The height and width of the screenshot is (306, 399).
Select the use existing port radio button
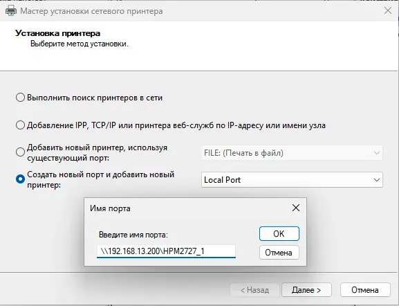pos(20,152)
